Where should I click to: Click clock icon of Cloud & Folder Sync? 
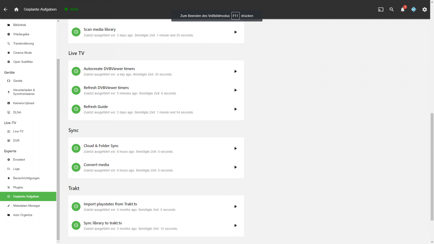tap(76, 149)
